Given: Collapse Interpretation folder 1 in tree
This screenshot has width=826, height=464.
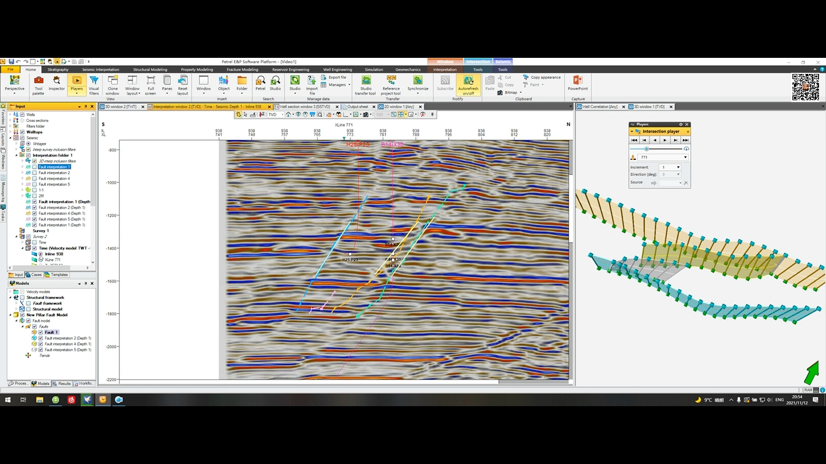Looking at the screenshot, I should pos(17,155).
